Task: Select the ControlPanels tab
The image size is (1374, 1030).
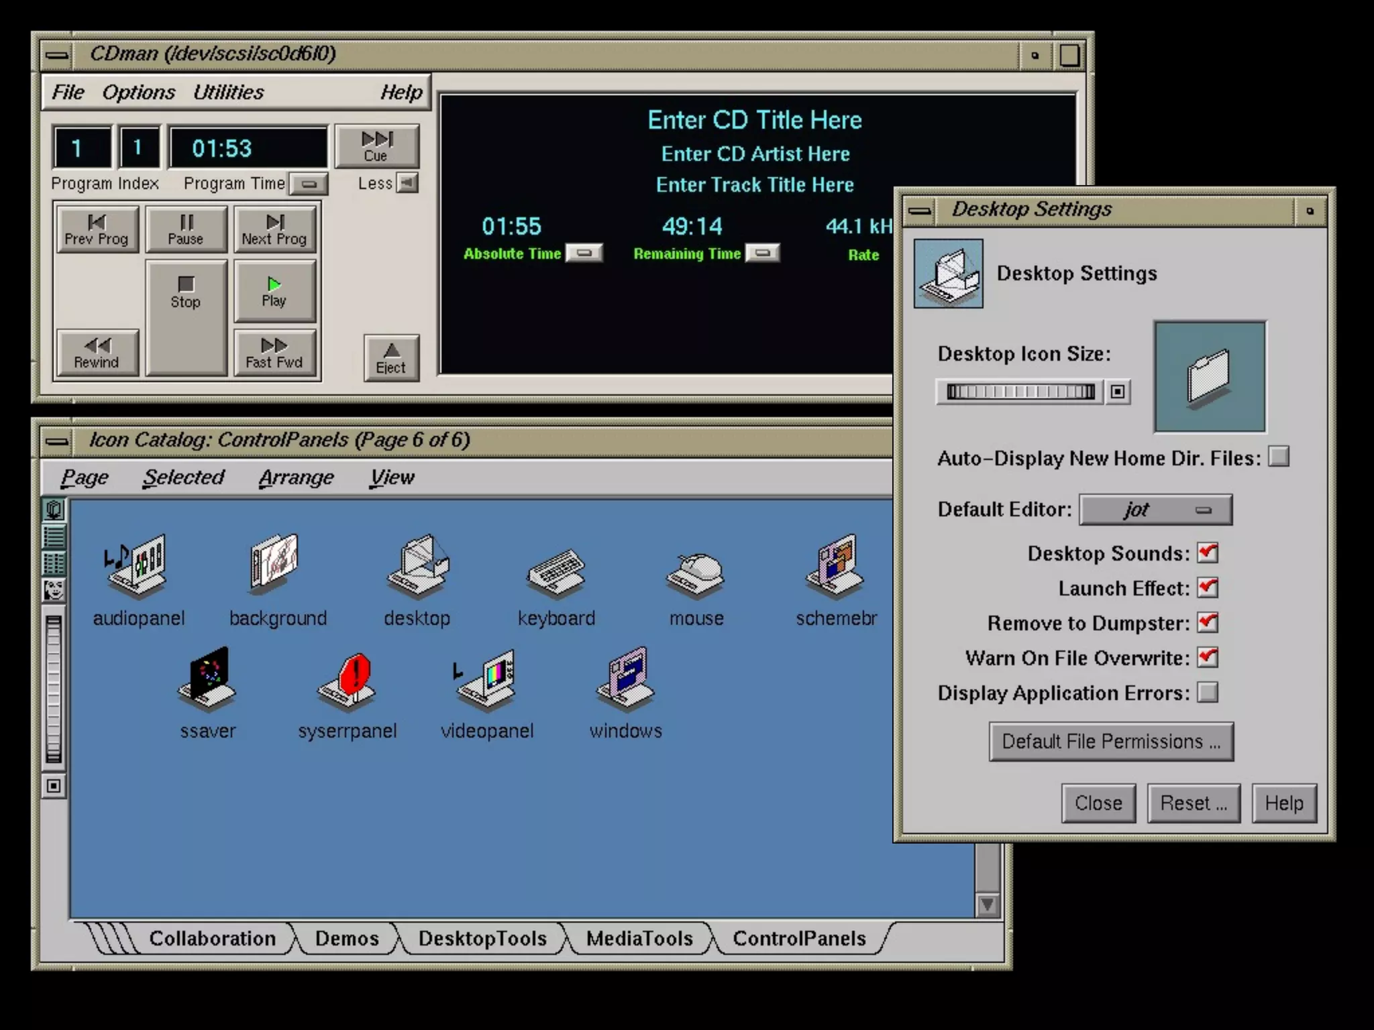Action: pos(799,938)
